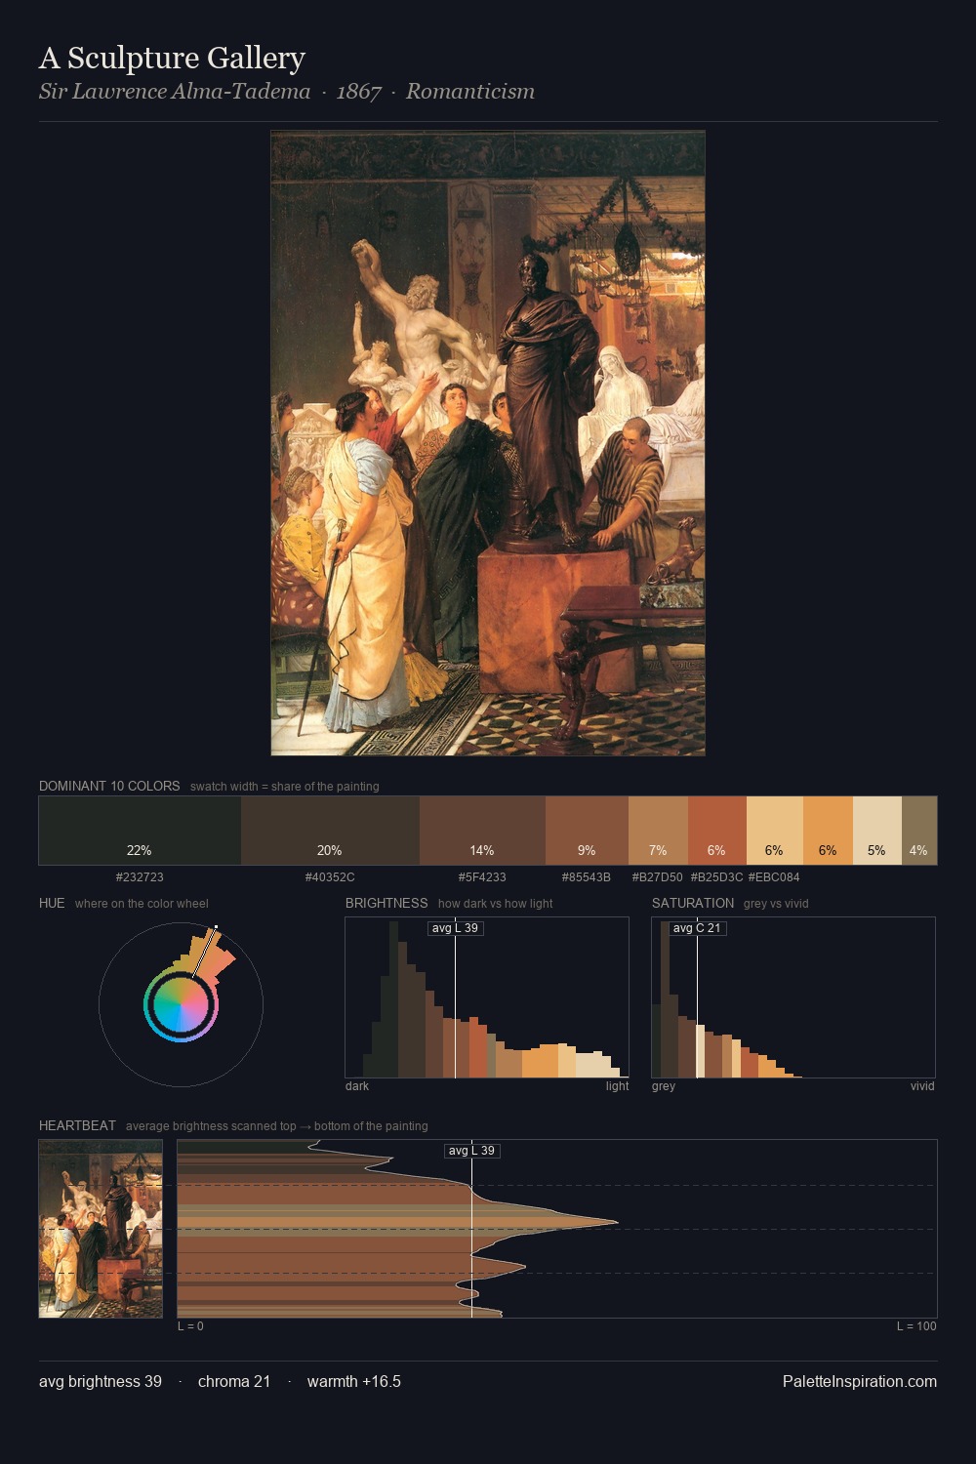This screenshot has height=1464, width=976.
Task: Click the hex code #B25D3C
Action: pyautogui.click(x=717, y=877)
